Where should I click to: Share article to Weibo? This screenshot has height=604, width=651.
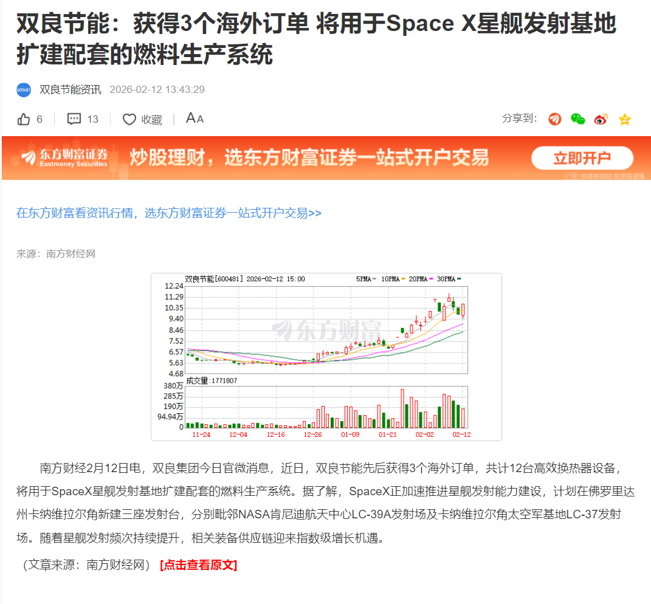click(601, 119)
